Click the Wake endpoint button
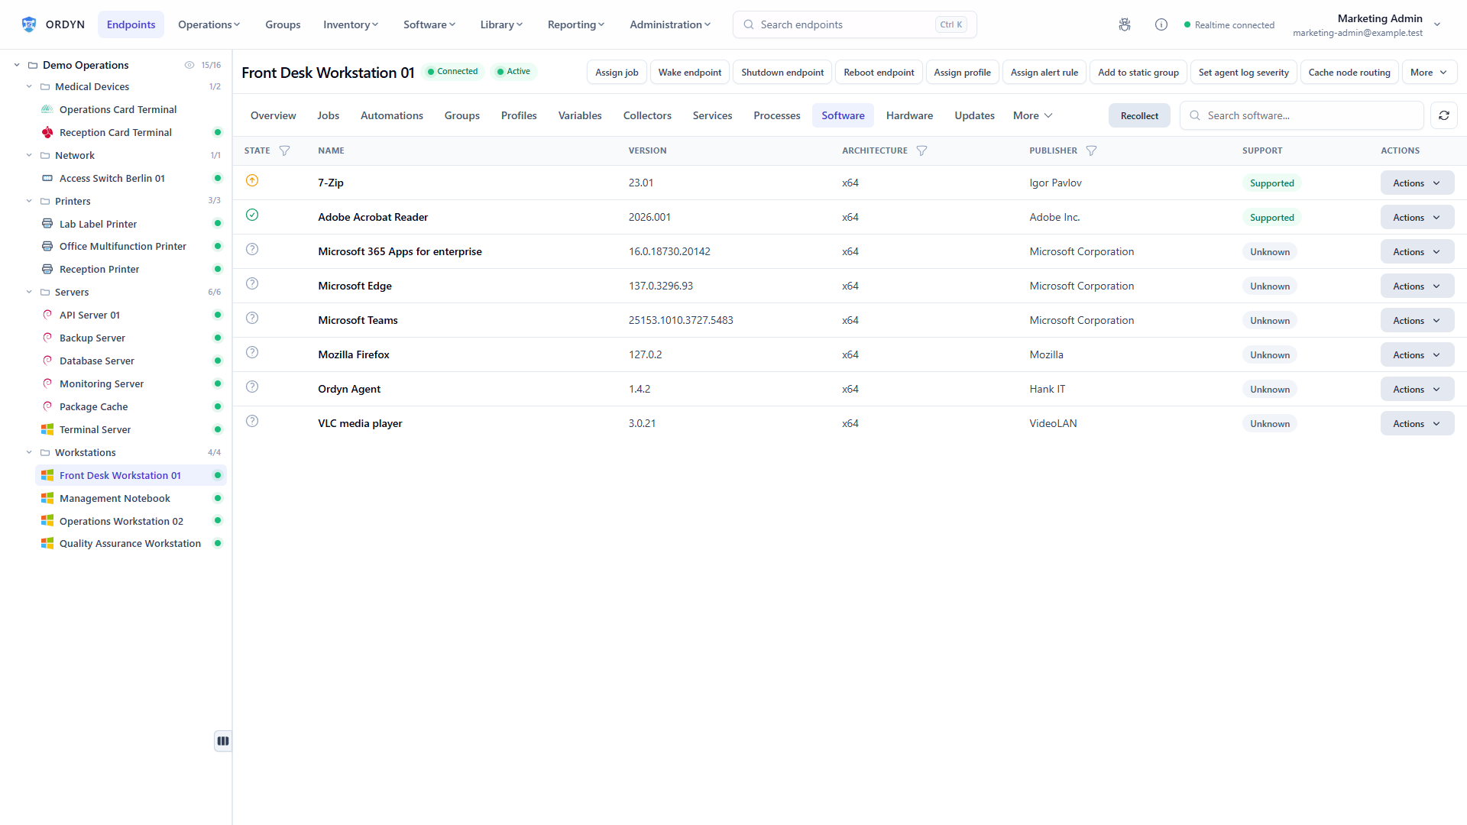 689,72
